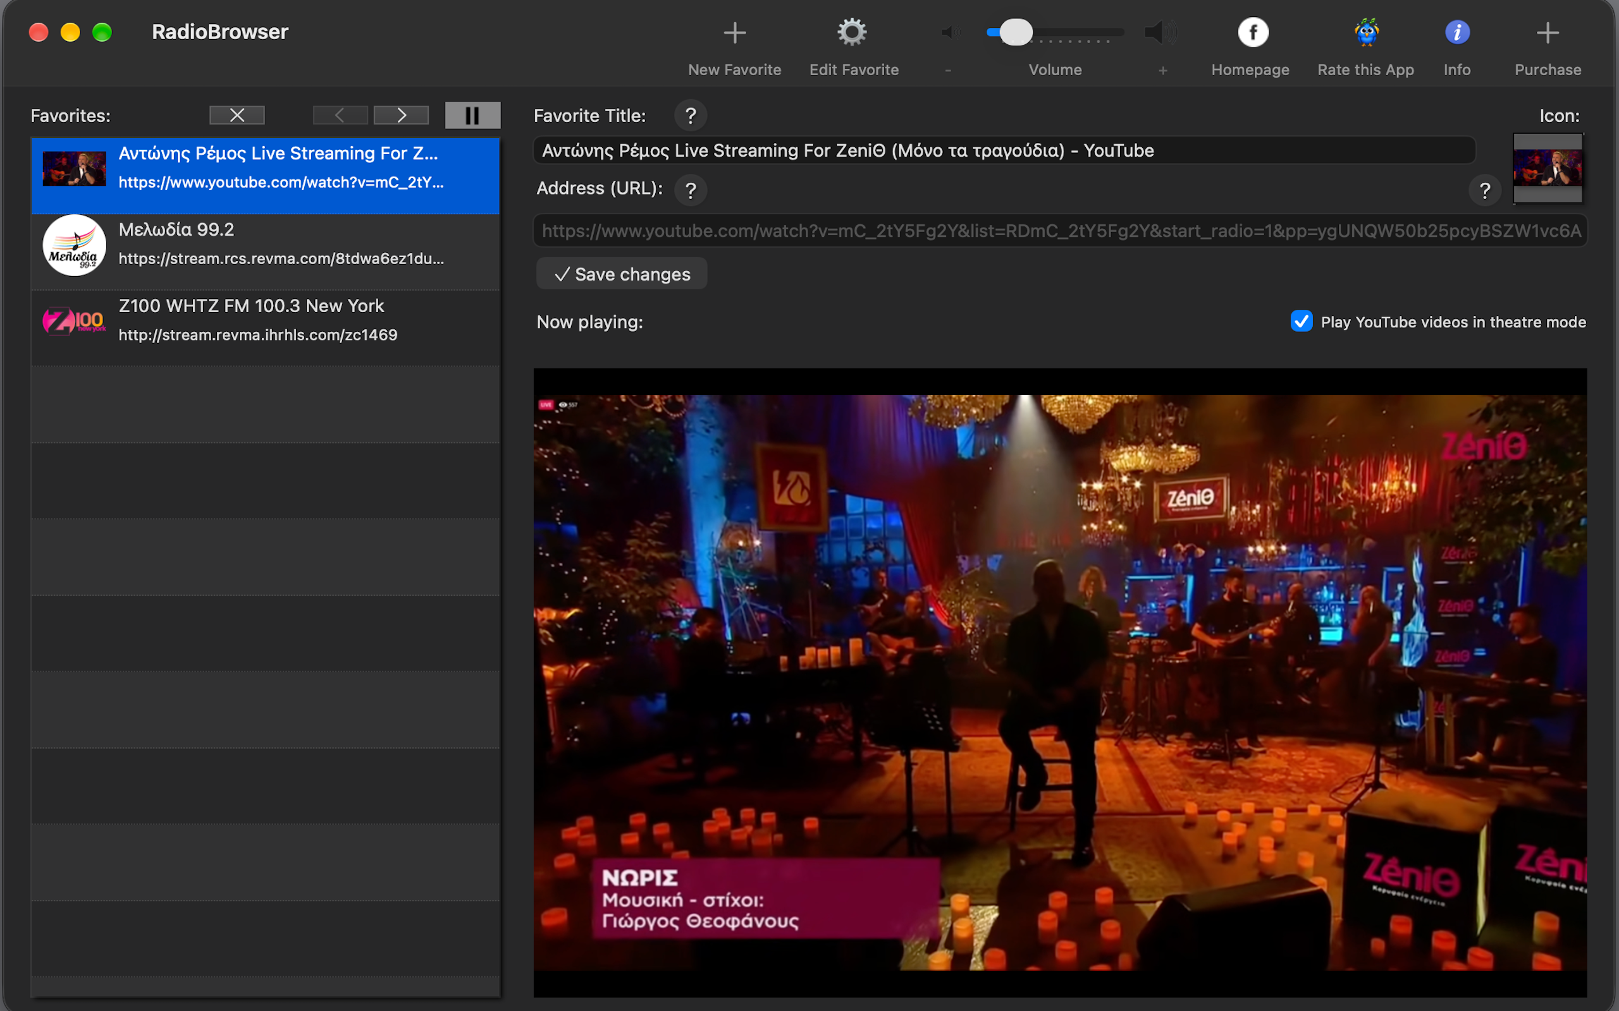This screenshot has width=1619, height=1011.
Task: Click the Now playing label
Action: [589, 322]
